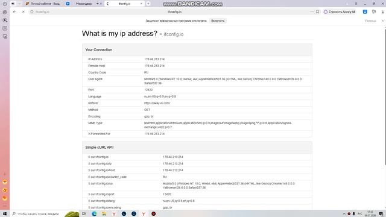Show hidden system tray icons
The height and width of the screenshot is (217, 386).
[344, 214]
